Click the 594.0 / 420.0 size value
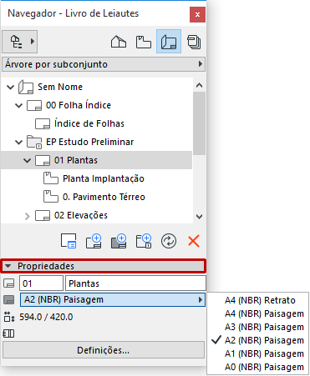The height and width of the screenshot is (376, 310). click(x=46, y=317)
